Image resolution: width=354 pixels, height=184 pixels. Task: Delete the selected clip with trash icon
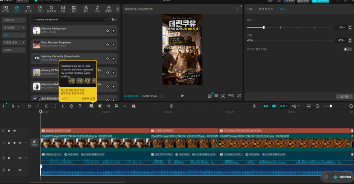(x=71, y=106)
